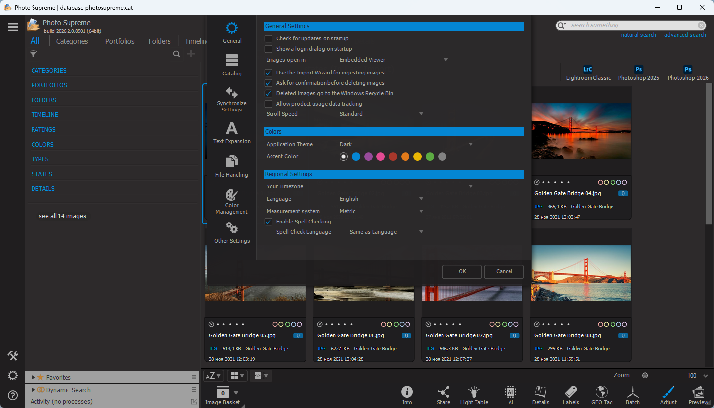Open Color Management settings section

point(232,201)
